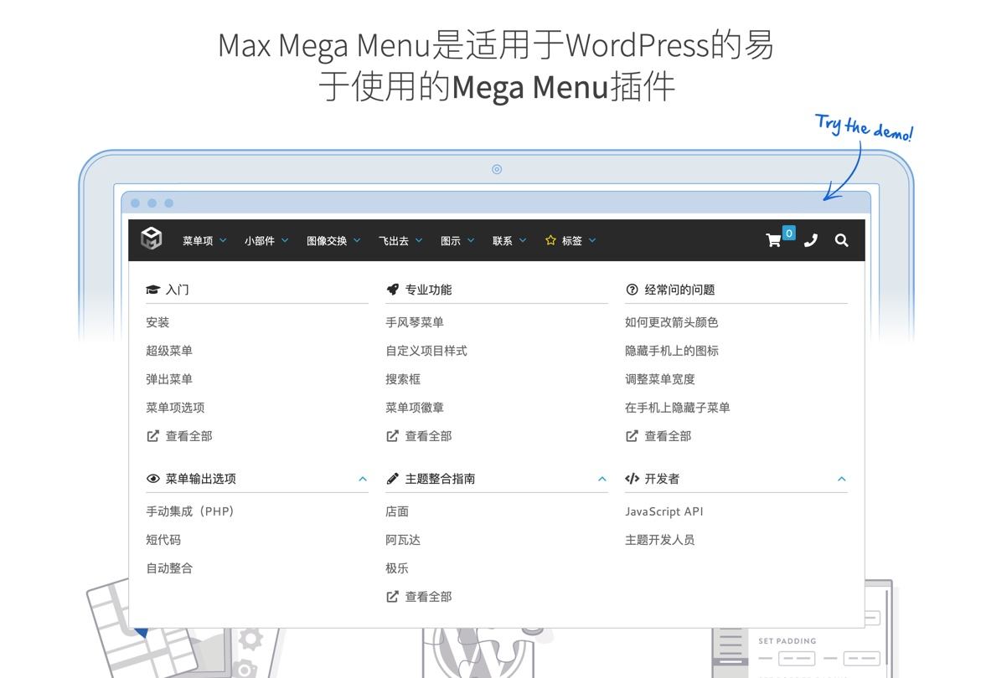Collapse the 主题整合指南 section chevron

click(x=602, y=479)
